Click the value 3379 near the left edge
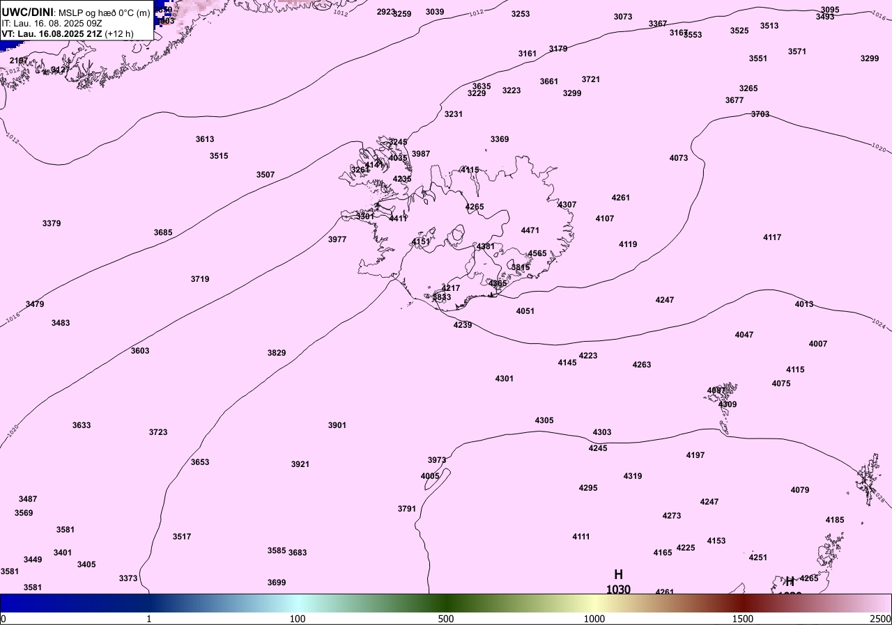The height and width of the screenshot is (625, 892). coord(52,223)
